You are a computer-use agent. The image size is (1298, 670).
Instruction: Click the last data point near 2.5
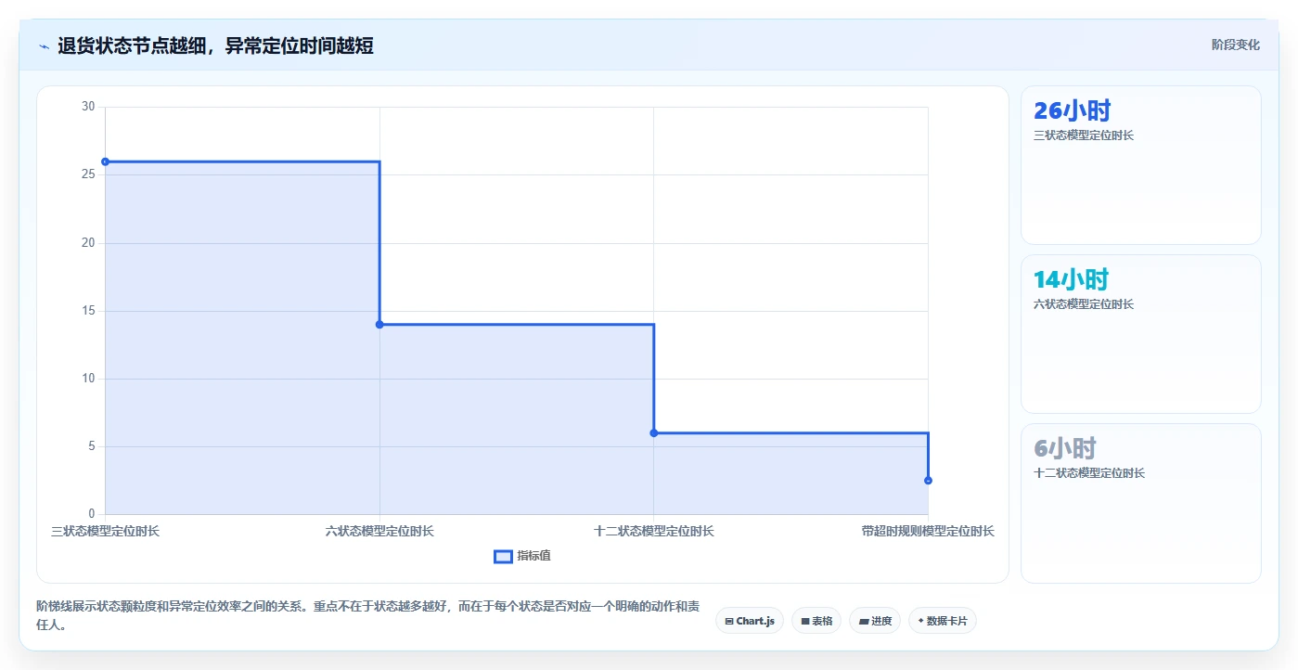[x=928, y=480]
